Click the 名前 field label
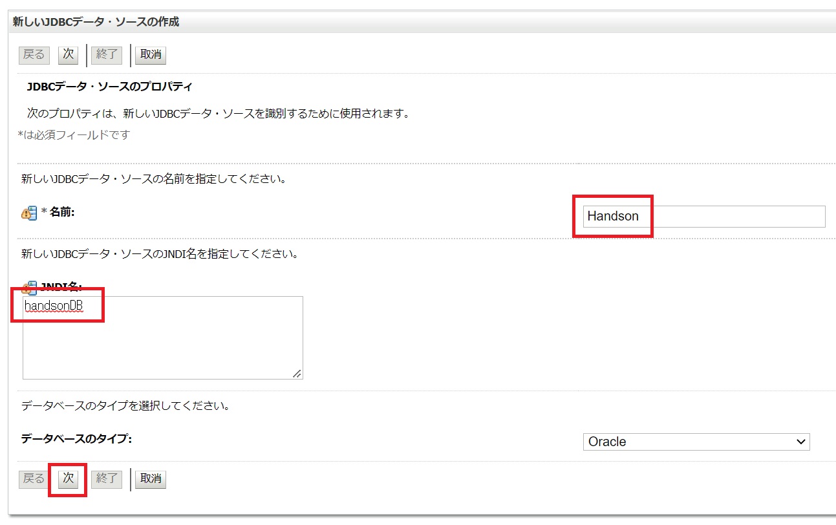 pyautogui.click(x=62, y=212)
